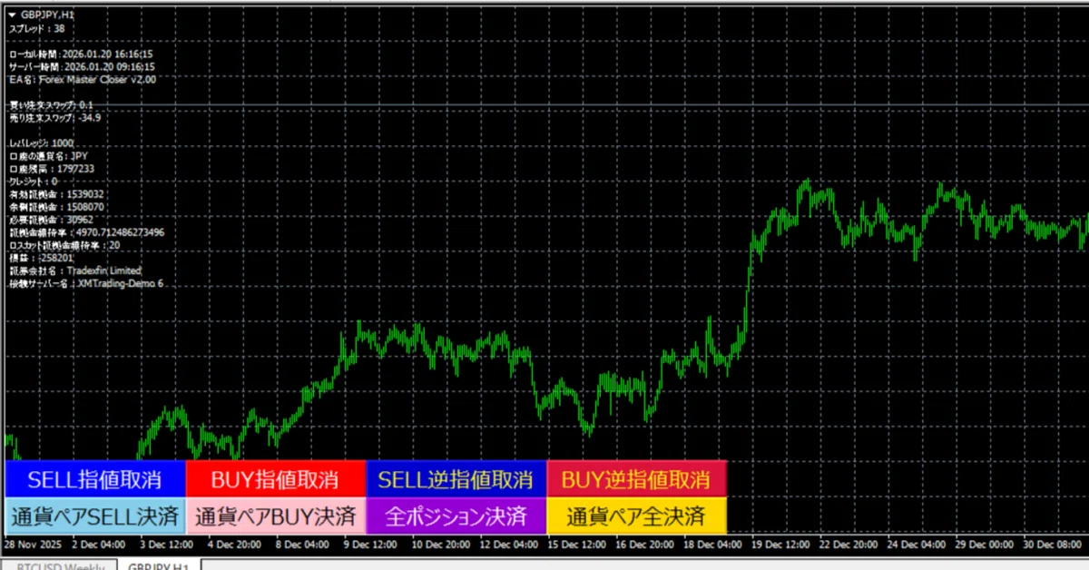Click the triangle arrow beside GBPJPY,H1

coord(12,14)
